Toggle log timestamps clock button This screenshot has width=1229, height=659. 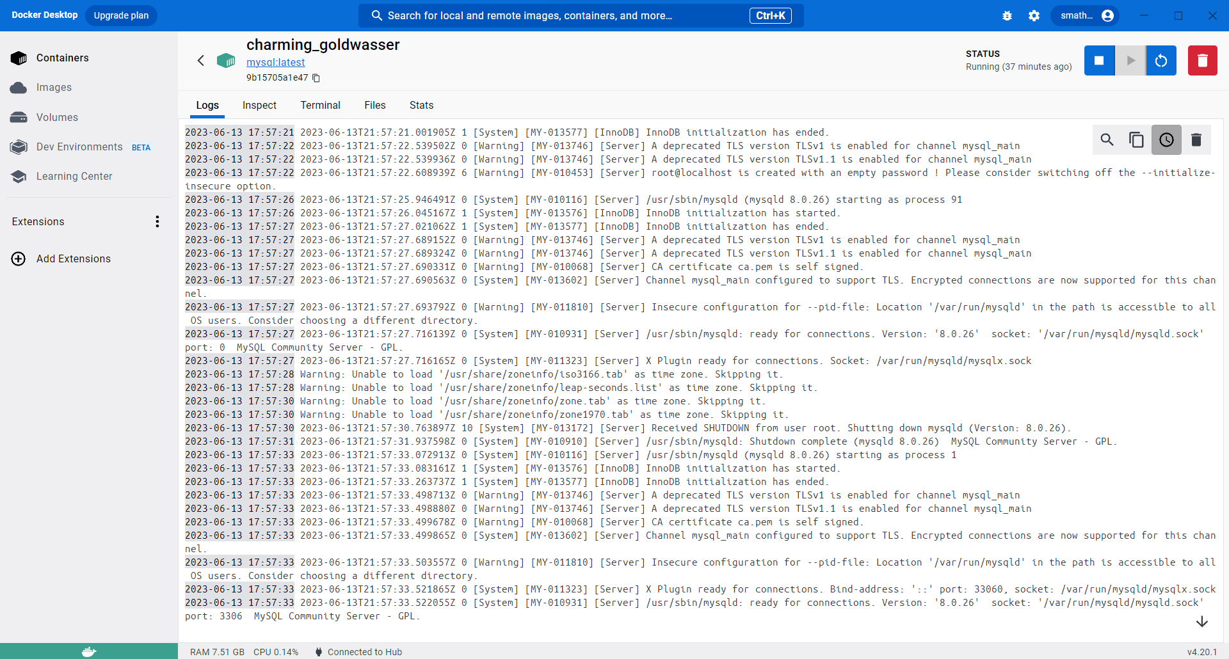1166,139
